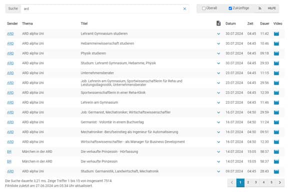This screenshot has height=192, width=300.
Task: Open video for Sportwissenschaftlerin in einer Reha-Klinik
Action: pyautogui.click(x=276, y=93)
